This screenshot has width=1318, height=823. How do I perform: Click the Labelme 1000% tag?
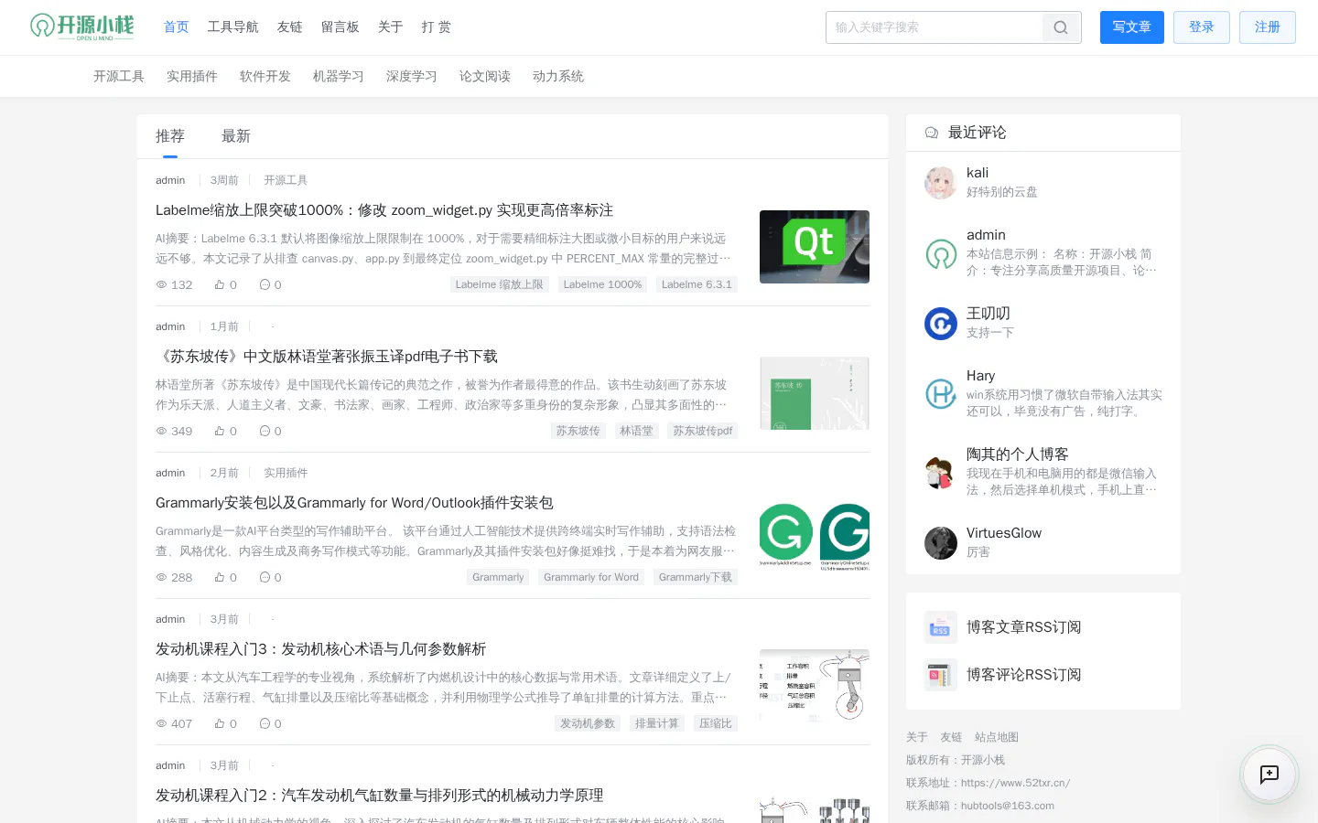(602, 284)
